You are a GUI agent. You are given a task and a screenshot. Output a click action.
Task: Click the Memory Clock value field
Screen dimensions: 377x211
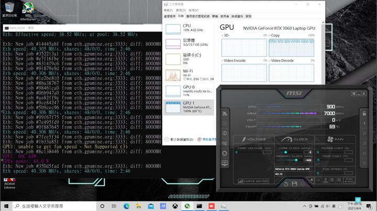(x=308, y=160)
